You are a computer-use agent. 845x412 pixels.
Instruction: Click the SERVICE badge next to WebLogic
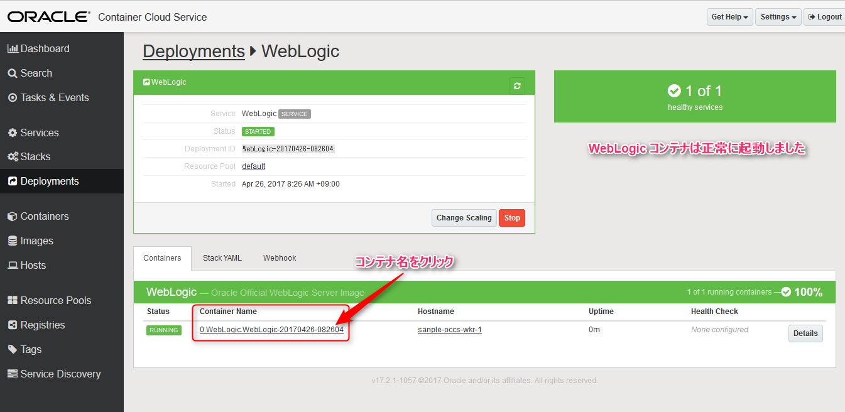295,114
